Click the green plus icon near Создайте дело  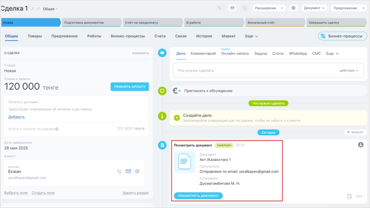point(177,118)
